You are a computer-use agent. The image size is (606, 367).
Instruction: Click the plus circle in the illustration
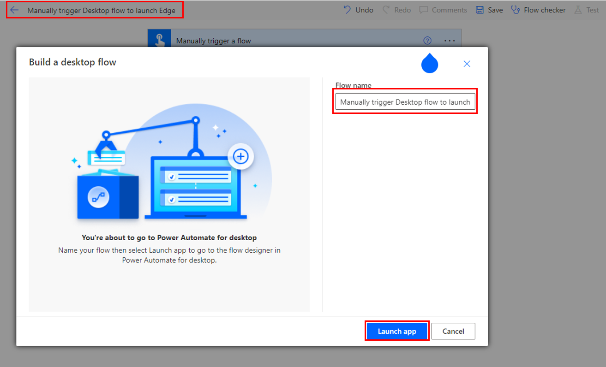pos(240,156)
